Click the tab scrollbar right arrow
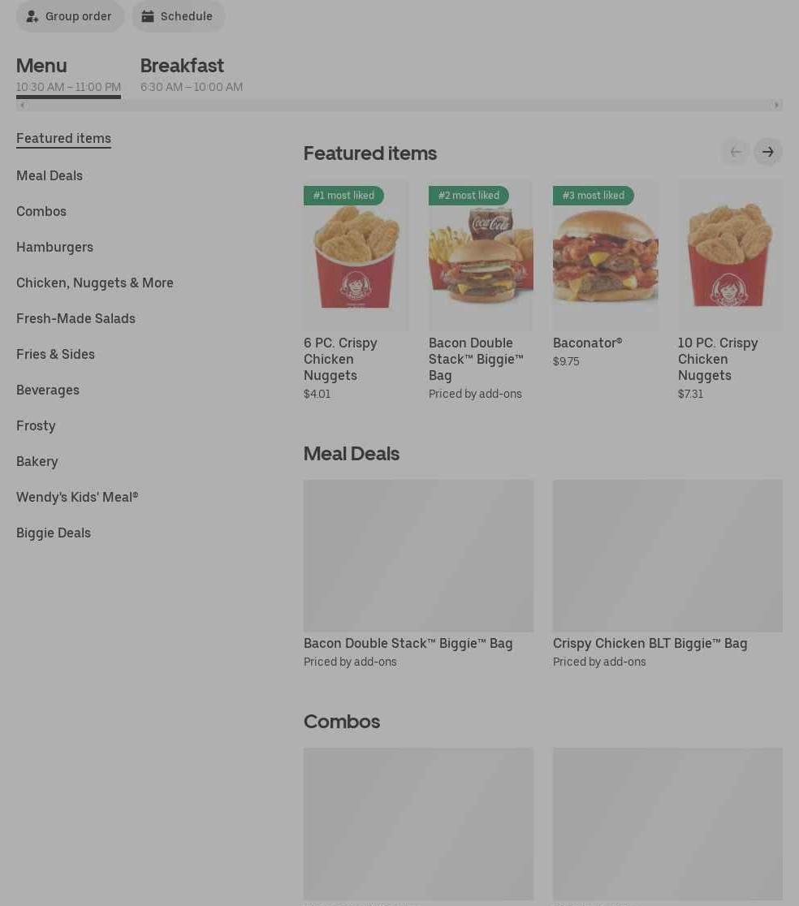The height and width of the screenshot is (906, 799). click(x=776, y=105)
